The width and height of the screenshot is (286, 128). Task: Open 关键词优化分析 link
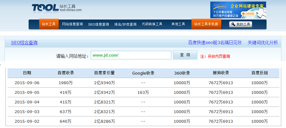point(263,43)
